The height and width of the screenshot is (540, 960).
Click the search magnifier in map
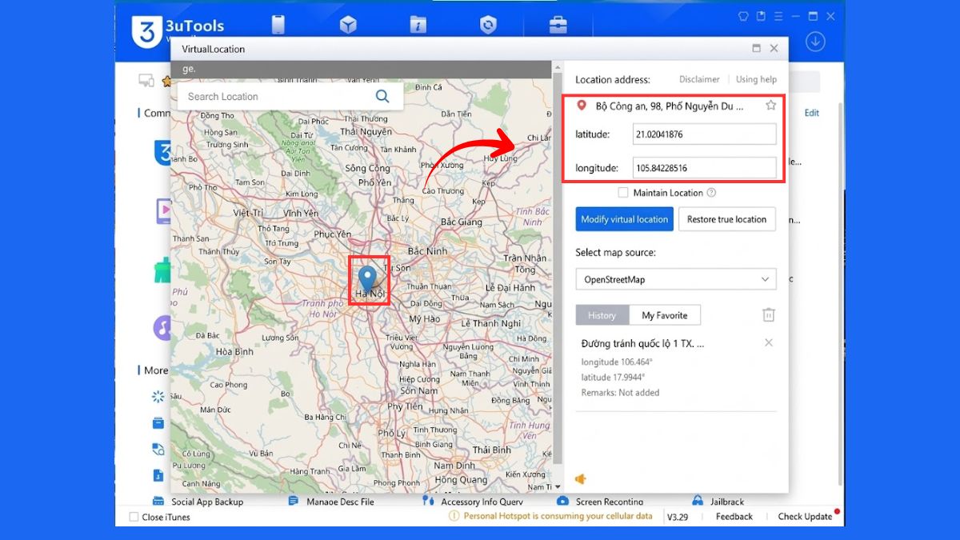click(382, 96)
